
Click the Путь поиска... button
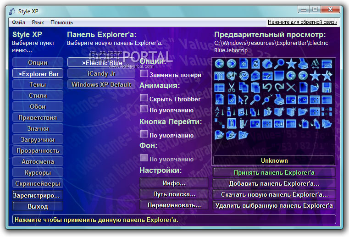pos(174,194)
